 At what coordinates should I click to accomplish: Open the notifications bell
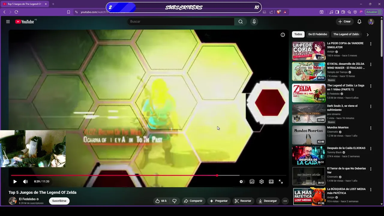point(359,22)
